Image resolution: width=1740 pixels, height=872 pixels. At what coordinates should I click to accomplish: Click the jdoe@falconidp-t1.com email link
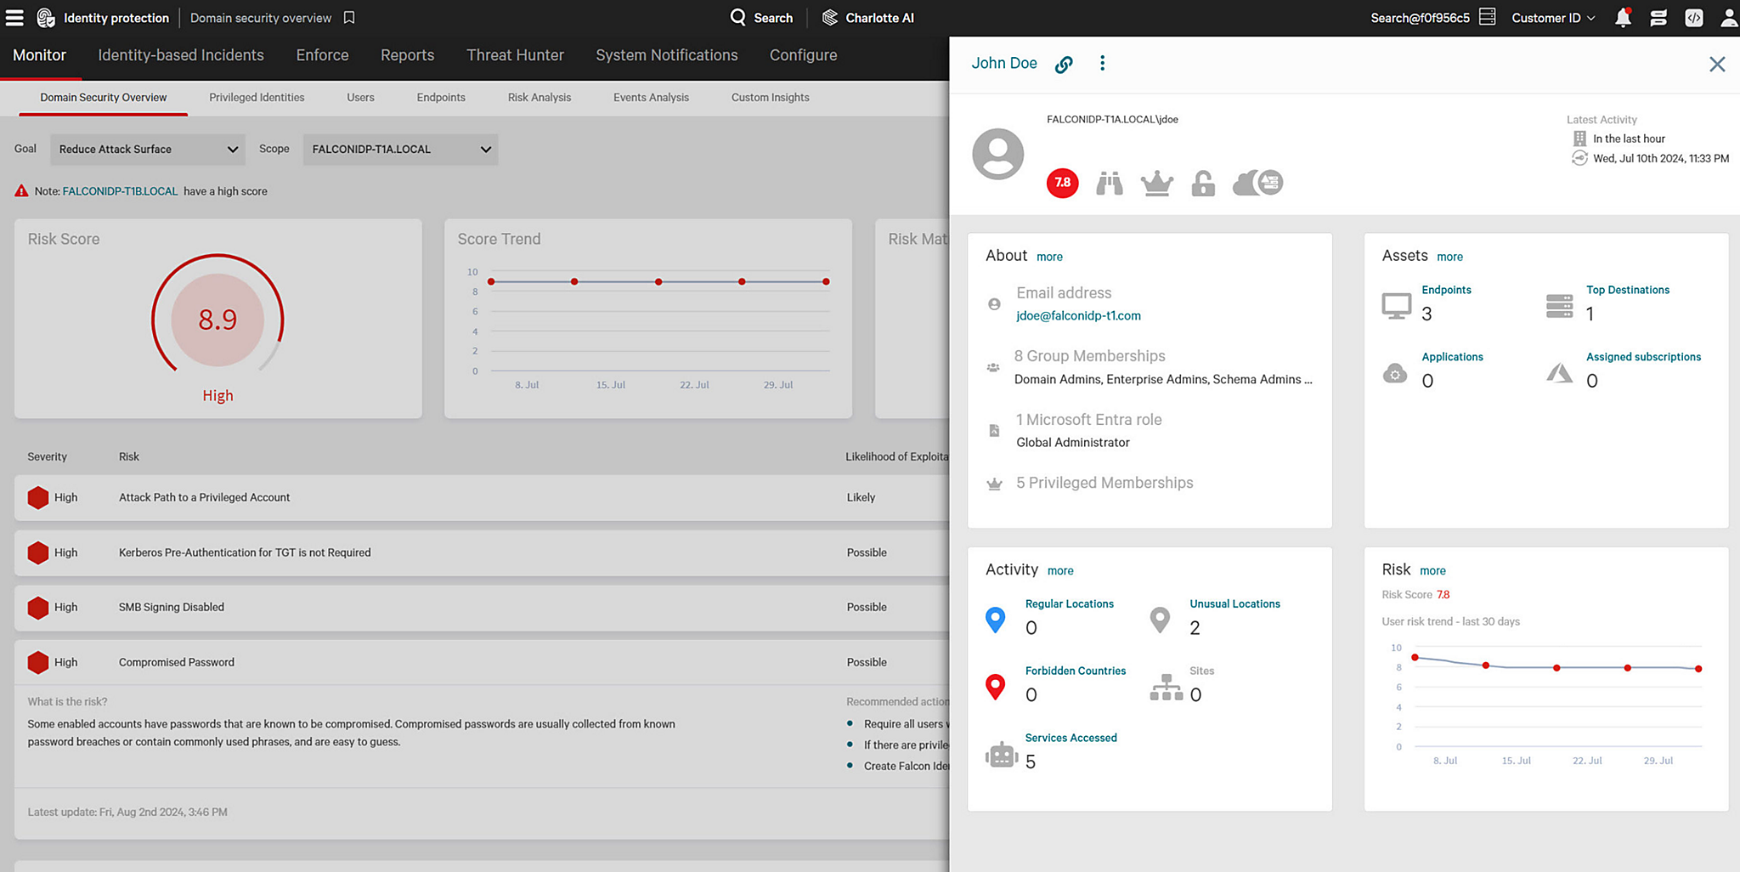pyautogui.click(x=1077, y=315)
